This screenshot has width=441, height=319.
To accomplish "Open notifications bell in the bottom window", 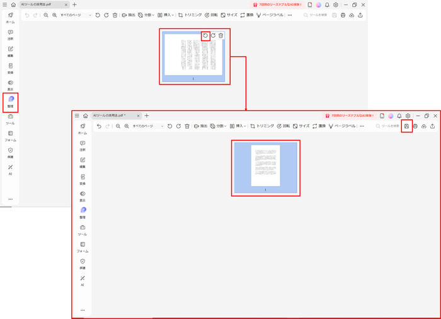I will [399, 116].
